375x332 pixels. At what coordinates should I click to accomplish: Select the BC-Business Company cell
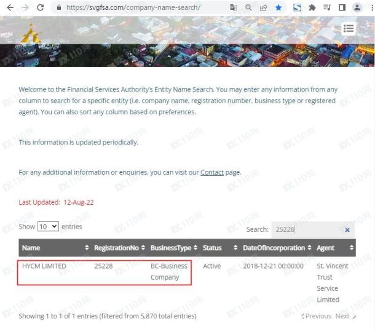click(x=169, y=272)
